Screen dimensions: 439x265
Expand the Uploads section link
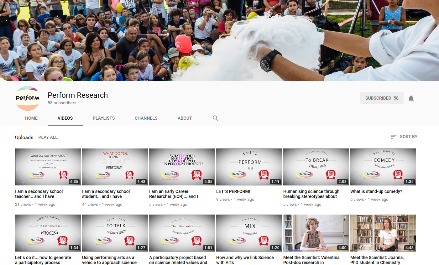pyautogui.click(x=24, y=137)
